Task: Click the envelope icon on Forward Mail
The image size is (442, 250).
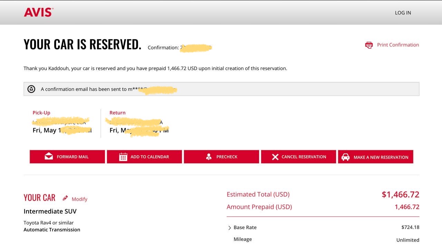Action: (x=49, y=157)
